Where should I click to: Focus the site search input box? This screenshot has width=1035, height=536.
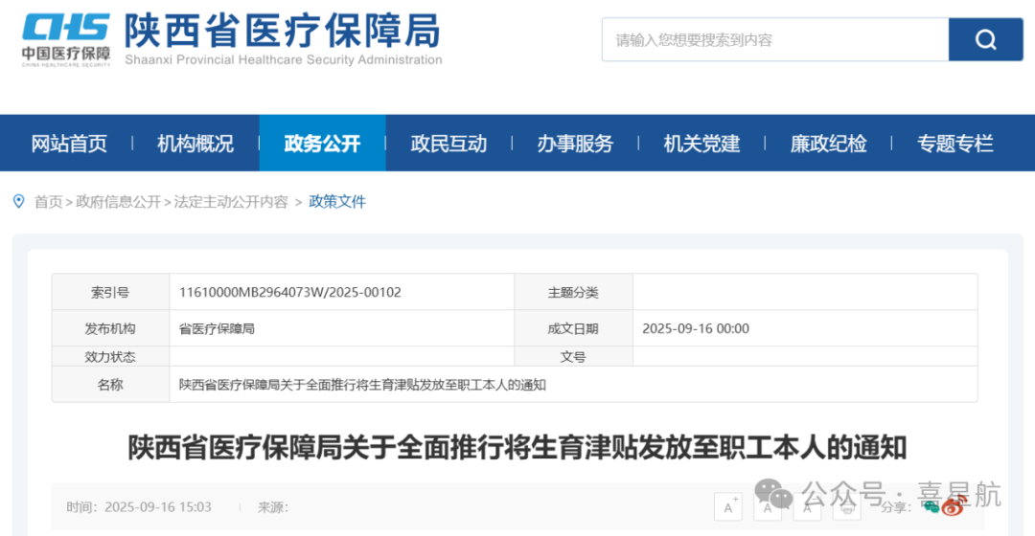click(775, 39)
